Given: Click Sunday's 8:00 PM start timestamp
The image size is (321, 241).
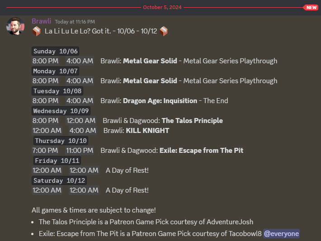Looking at the screenshot, I should coord(46,61).
